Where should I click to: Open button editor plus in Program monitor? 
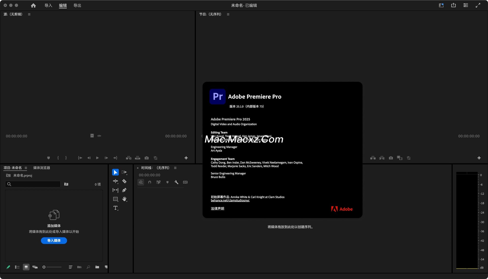coord(479,158)
